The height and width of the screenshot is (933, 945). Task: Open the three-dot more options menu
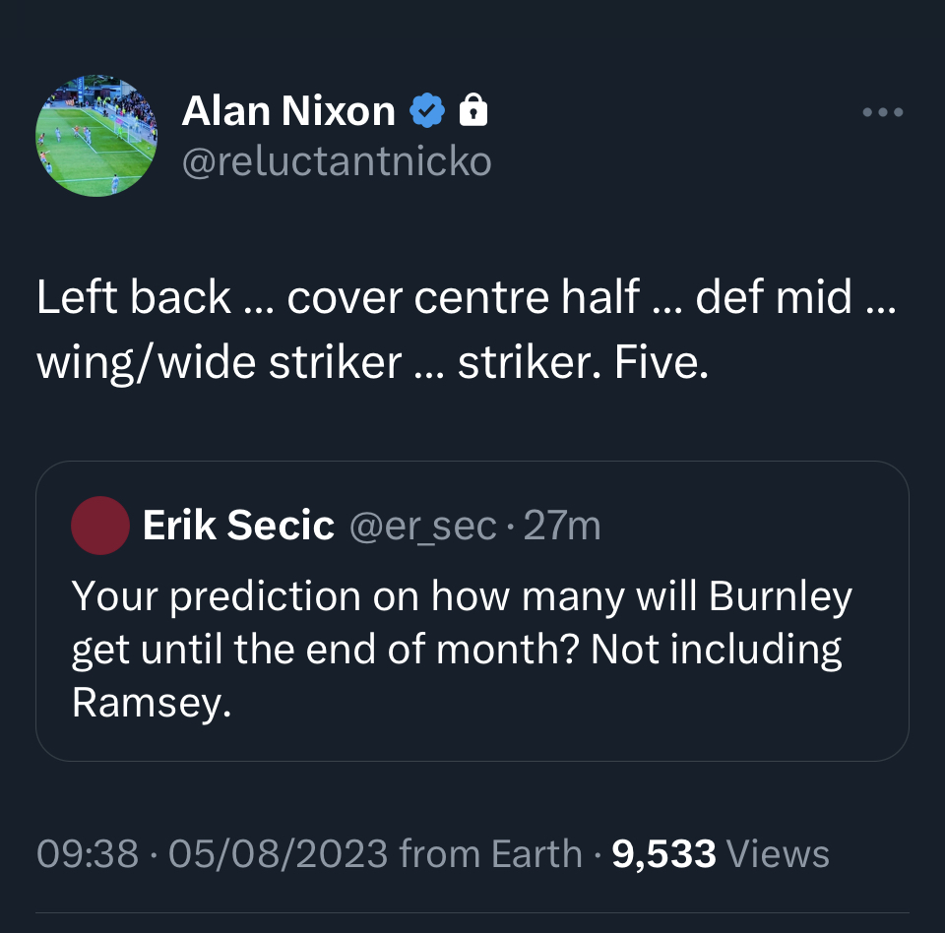(x=882, y=112)
